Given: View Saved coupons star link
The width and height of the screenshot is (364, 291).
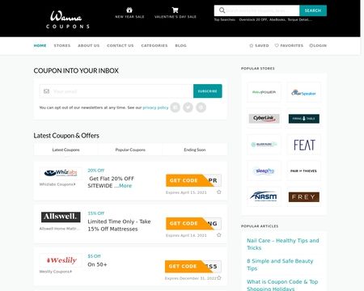Looking at the screenshot, I should click(x=259, y=45).
